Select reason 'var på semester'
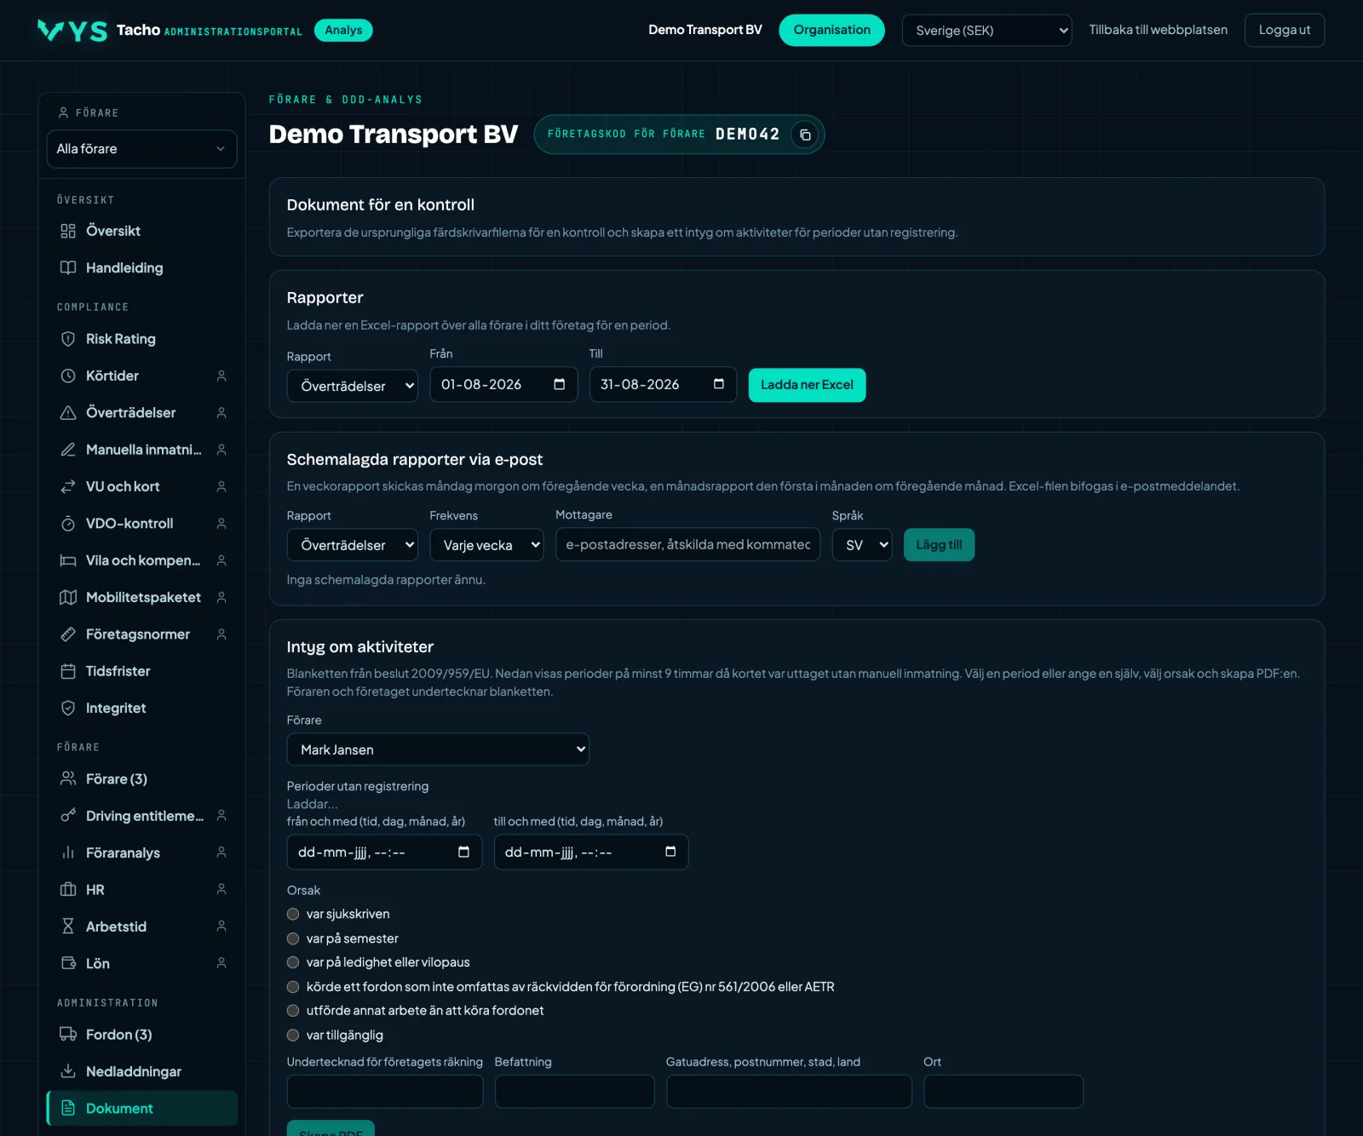The height and width of the screenshot is (1136, 1363). pos(293,938)
